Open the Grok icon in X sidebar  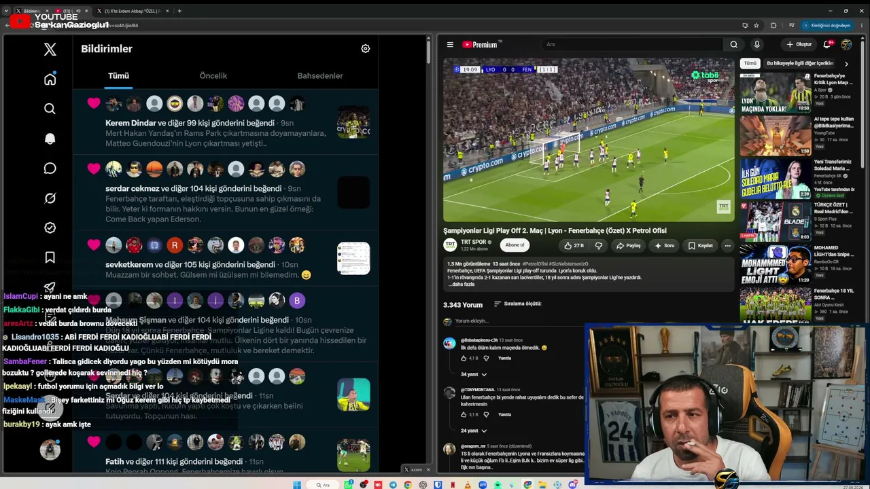[50, 198]
